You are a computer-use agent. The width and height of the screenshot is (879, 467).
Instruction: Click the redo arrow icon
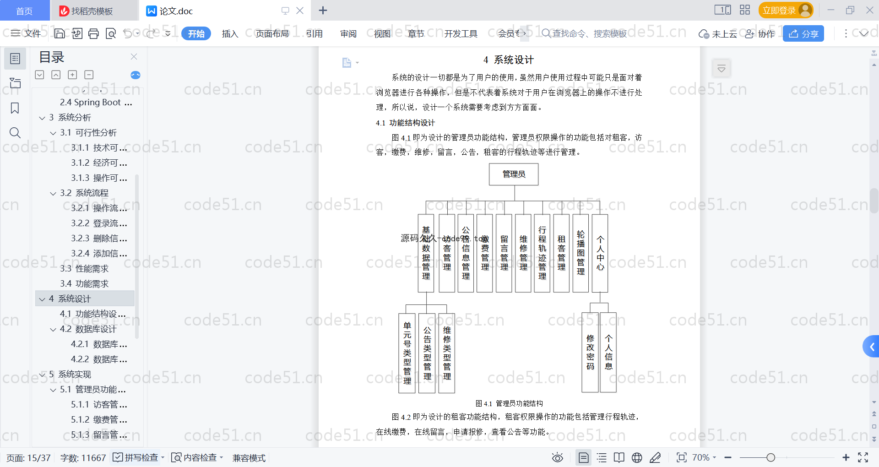pos(151,33)
